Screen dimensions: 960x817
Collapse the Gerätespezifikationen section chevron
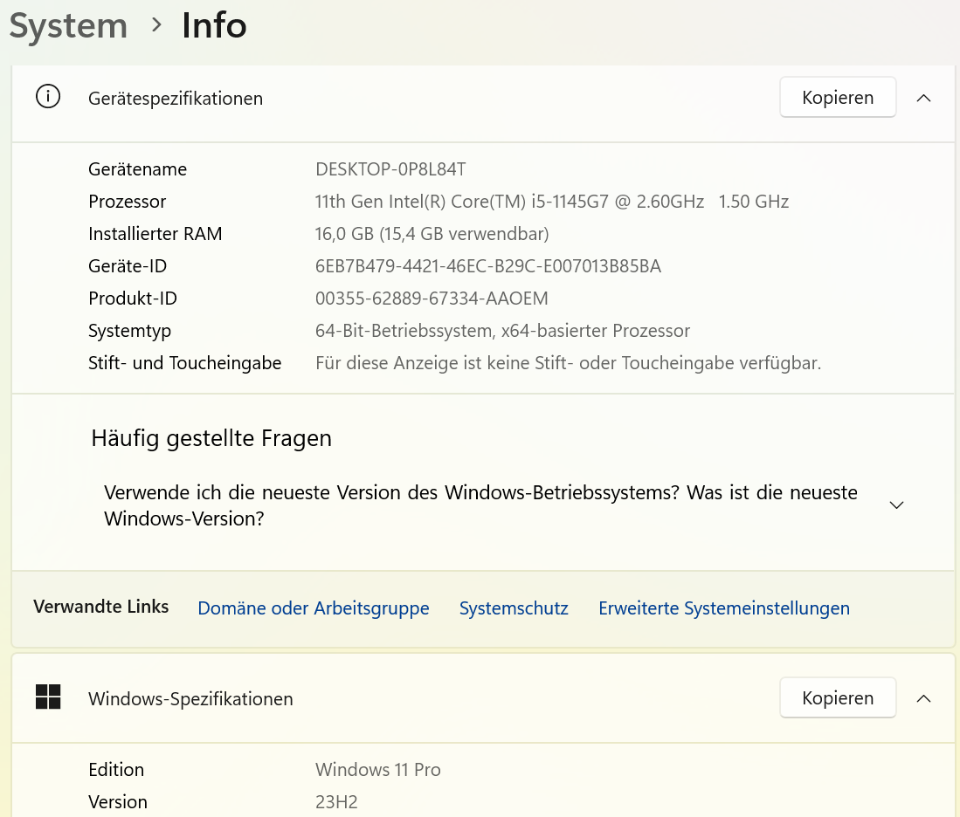pos(923,98)
